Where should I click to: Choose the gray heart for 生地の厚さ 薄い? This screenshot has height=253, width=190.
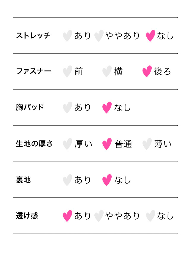[147, 144]
